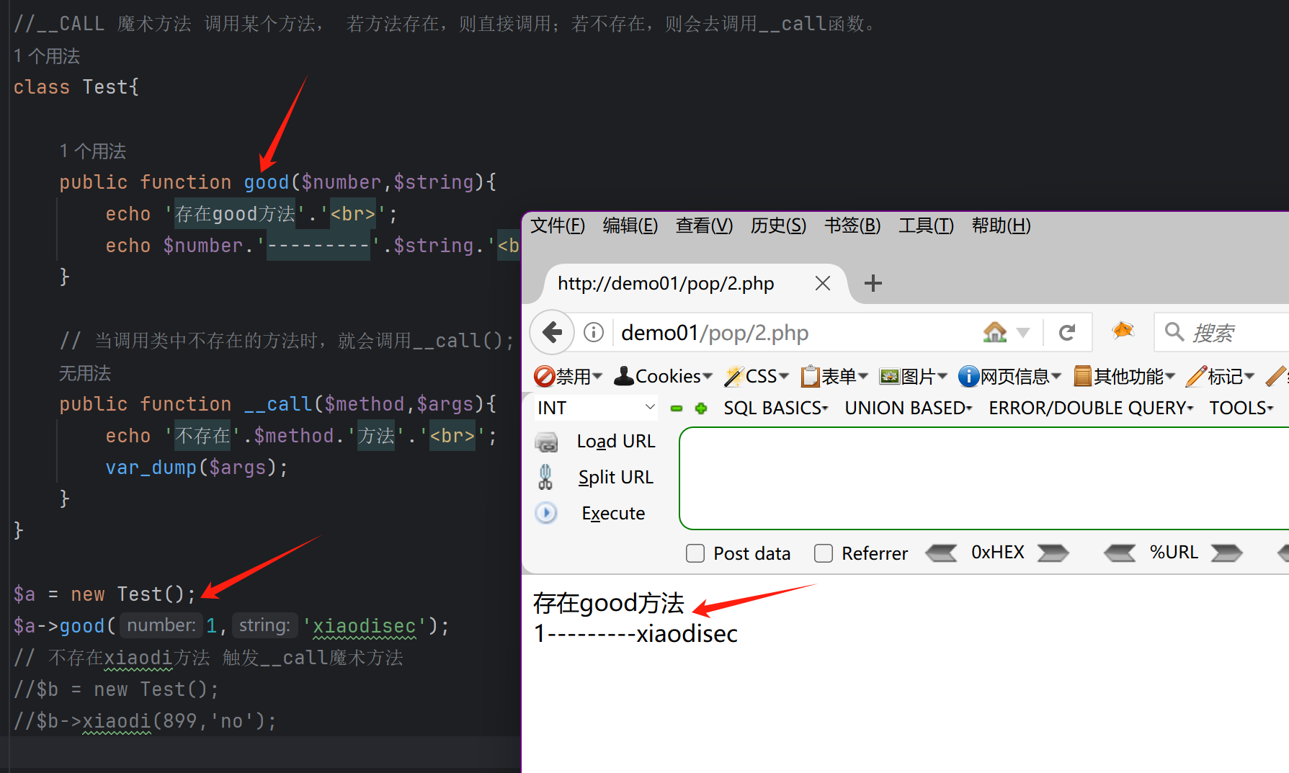Enable the Post data checkbox
This screenshot has width=1289, height=773.
(x=695, y=553)
